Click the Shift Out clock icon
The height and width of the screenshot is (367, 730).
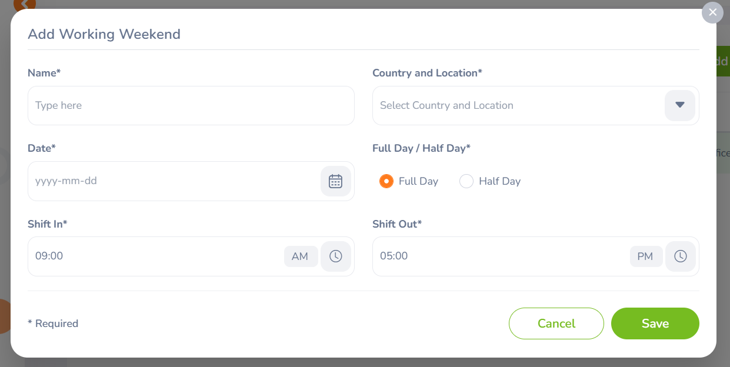[x=680, y=256]
